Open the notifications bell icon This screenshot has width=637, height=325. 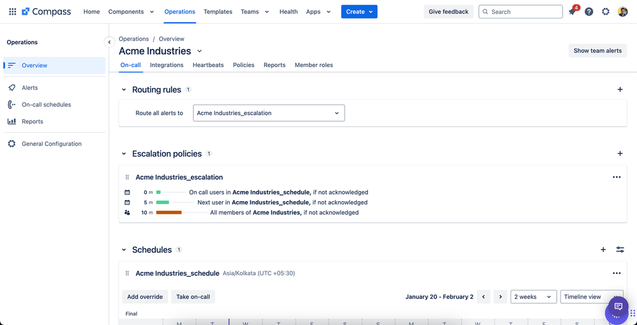[572, 11]
